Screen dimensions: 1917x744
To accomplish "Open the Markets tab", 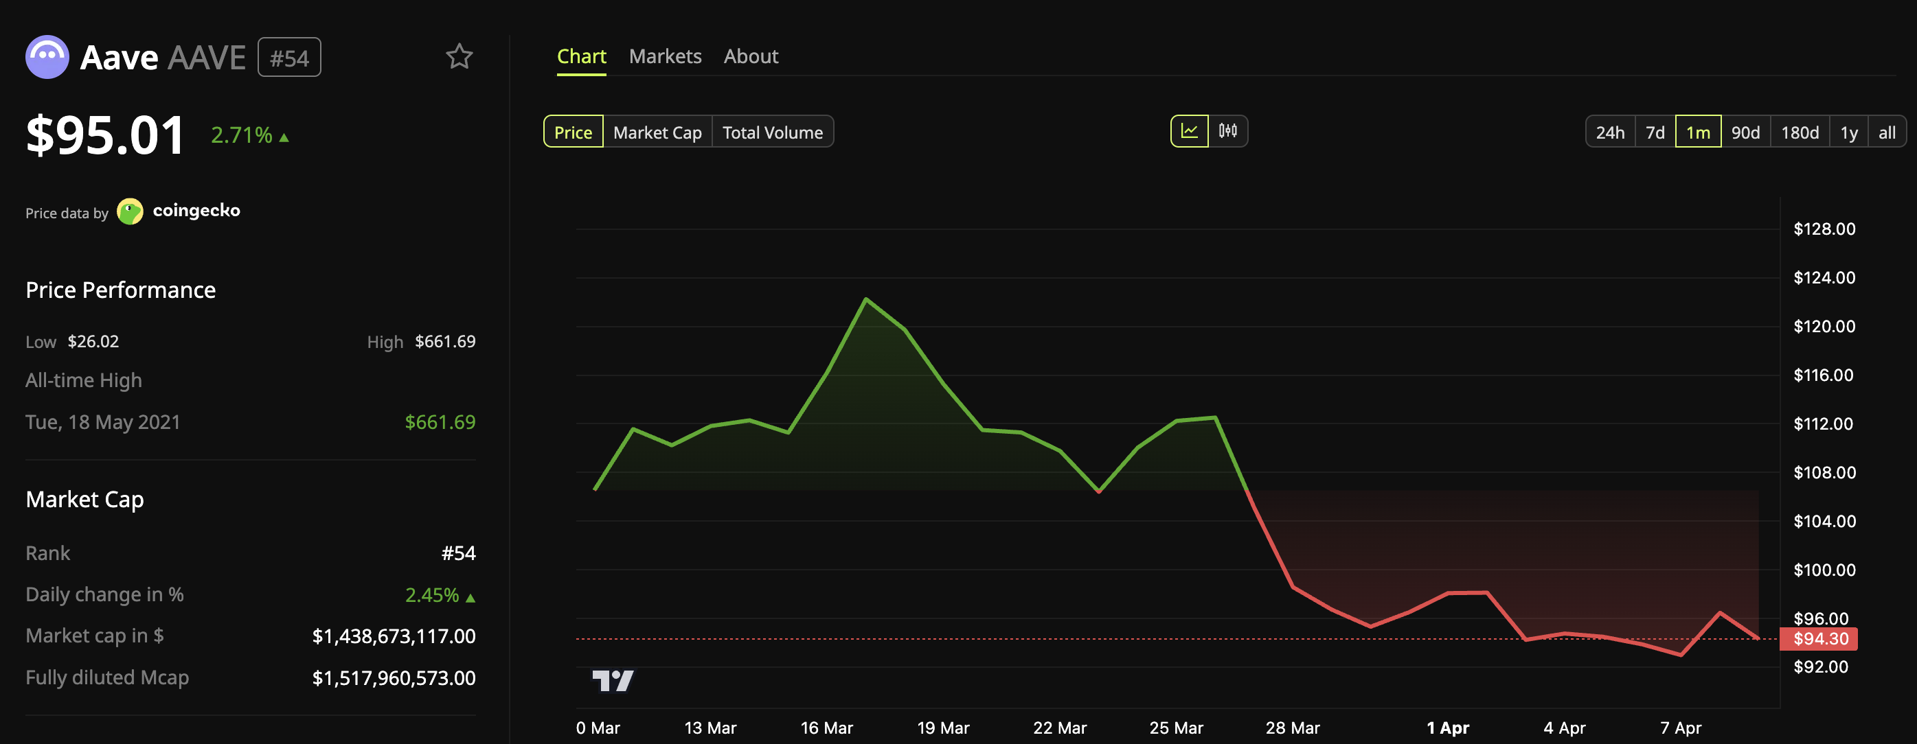I will (x=665, y=56).
